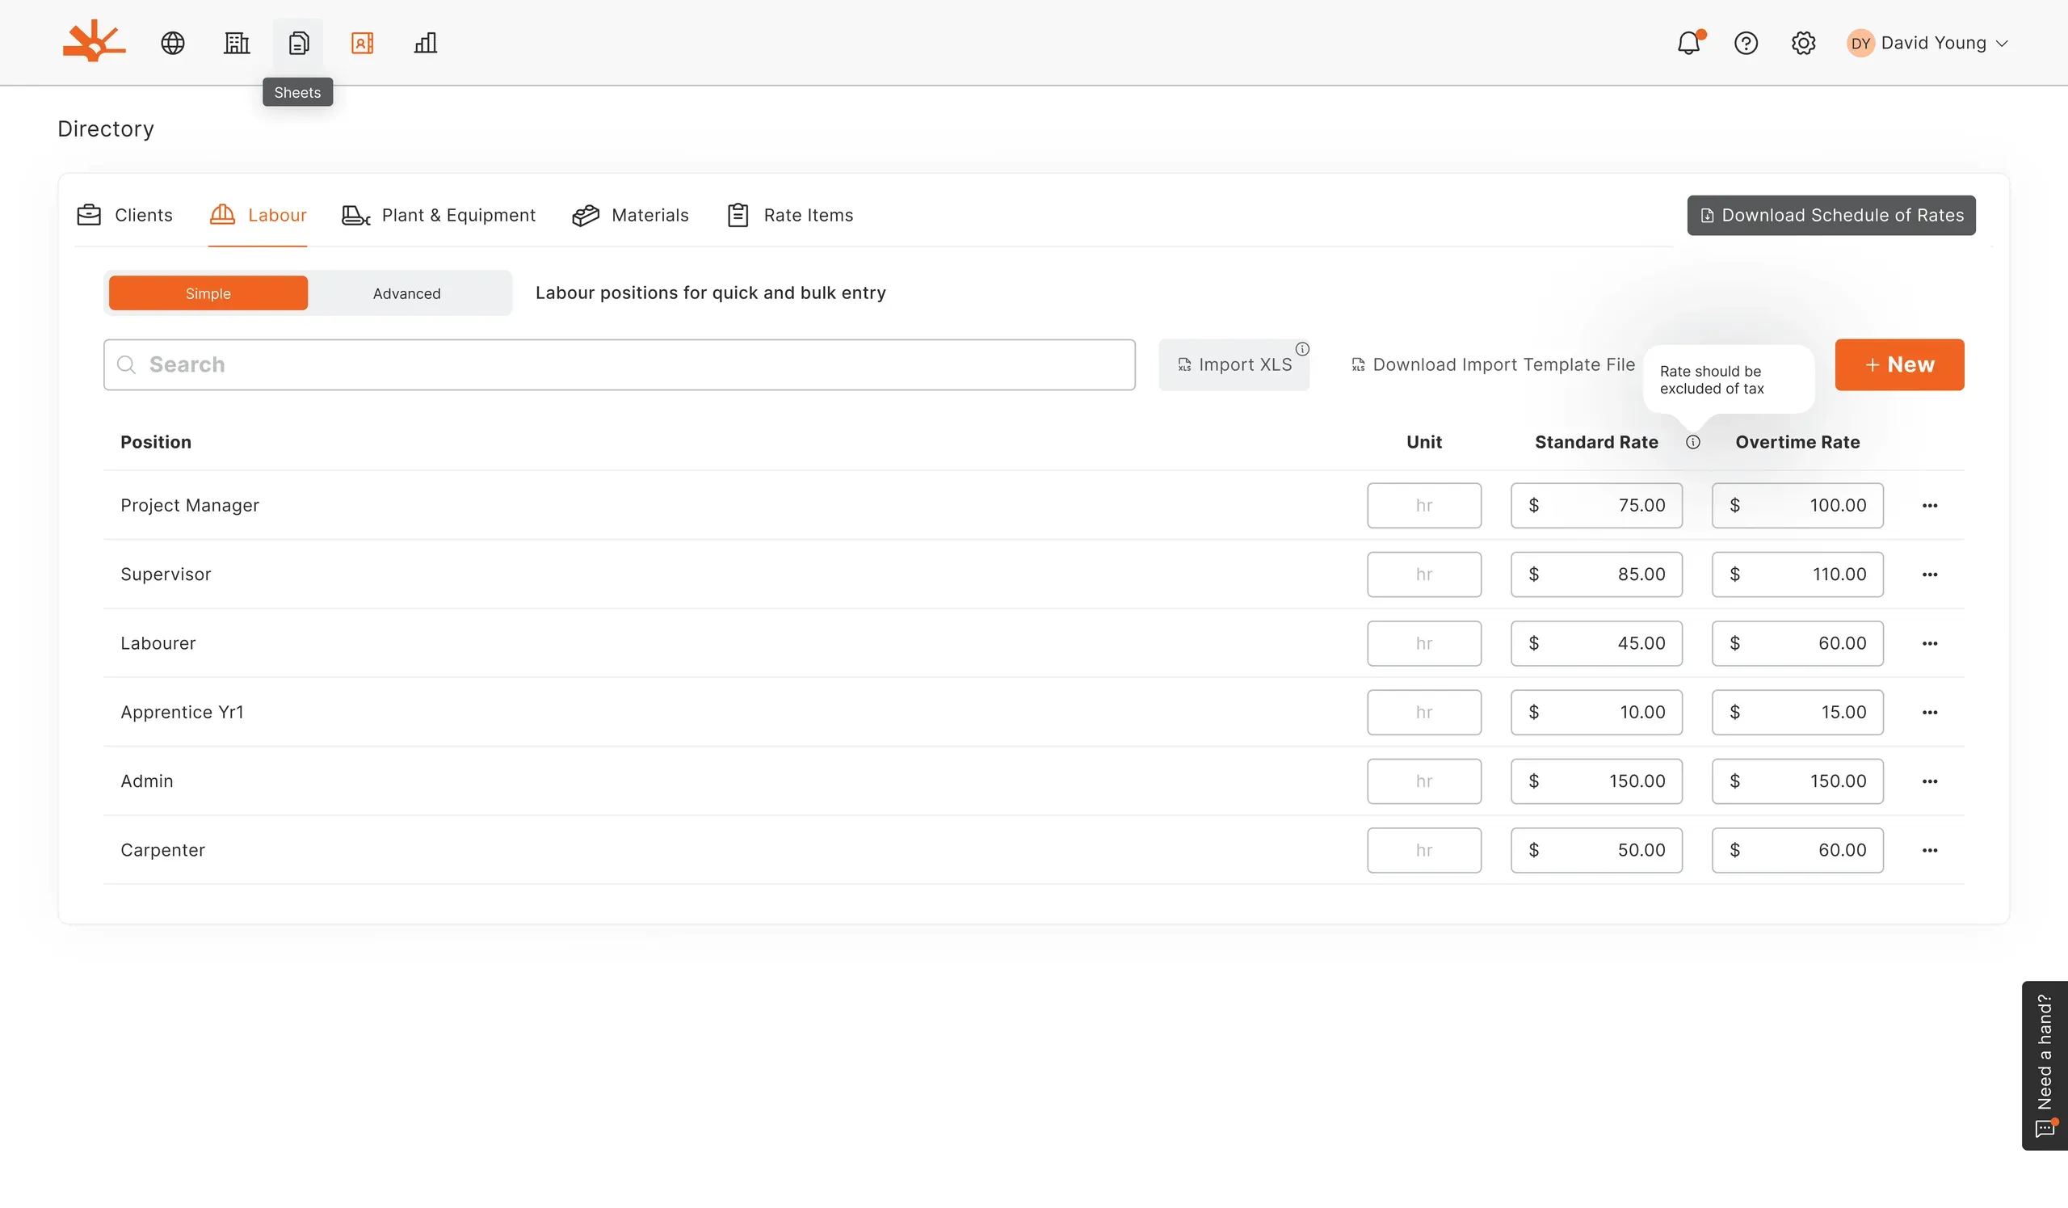Edit Project Manager overtime rate 100.00
Screen dimensions: 2068x1208
click(1797, 506)
